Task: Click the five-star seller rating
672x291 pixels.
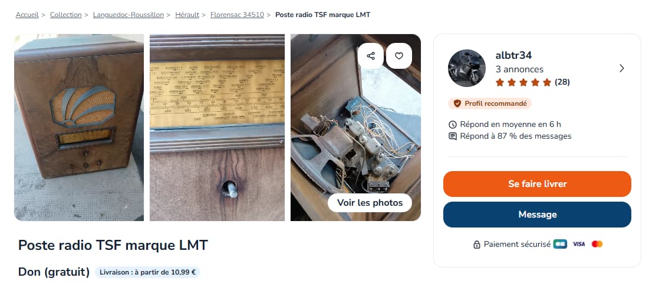Action: tap(523, 82)
